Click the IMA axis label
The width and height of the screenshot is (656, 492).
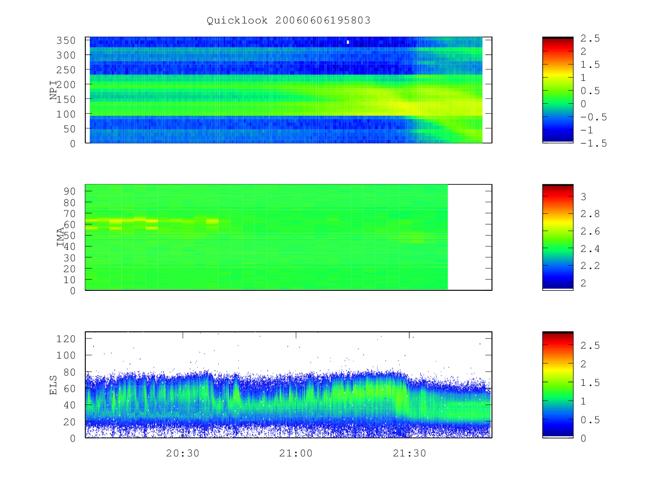(60, 238)
